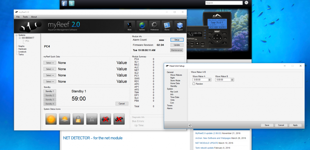Open Preferences gear icon in myReef
310x150 pixels.
coord(154,26)
